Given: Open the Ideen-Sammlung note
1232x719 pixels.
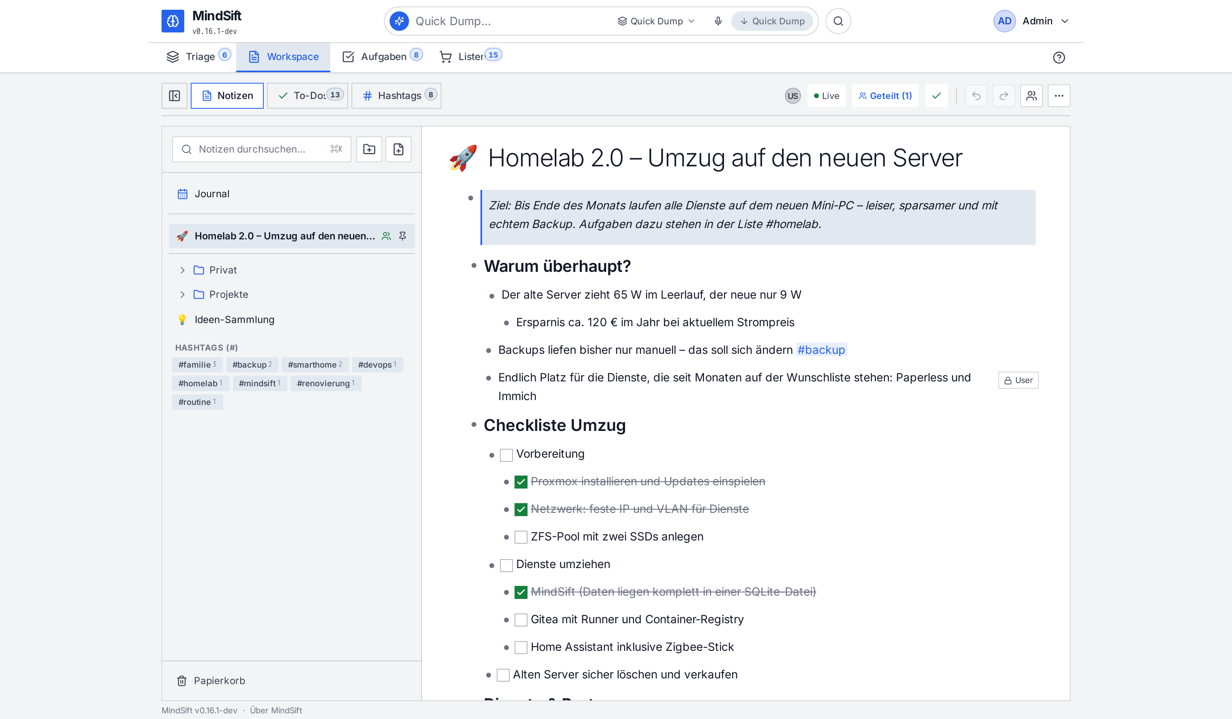Looking at the screenshot, I should [291, 320].
